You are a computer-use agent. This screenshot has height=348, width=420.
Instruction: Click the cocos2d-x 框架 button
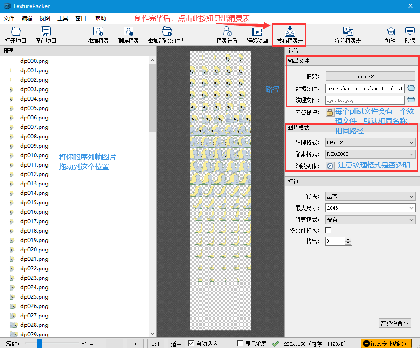click(370, 76)
